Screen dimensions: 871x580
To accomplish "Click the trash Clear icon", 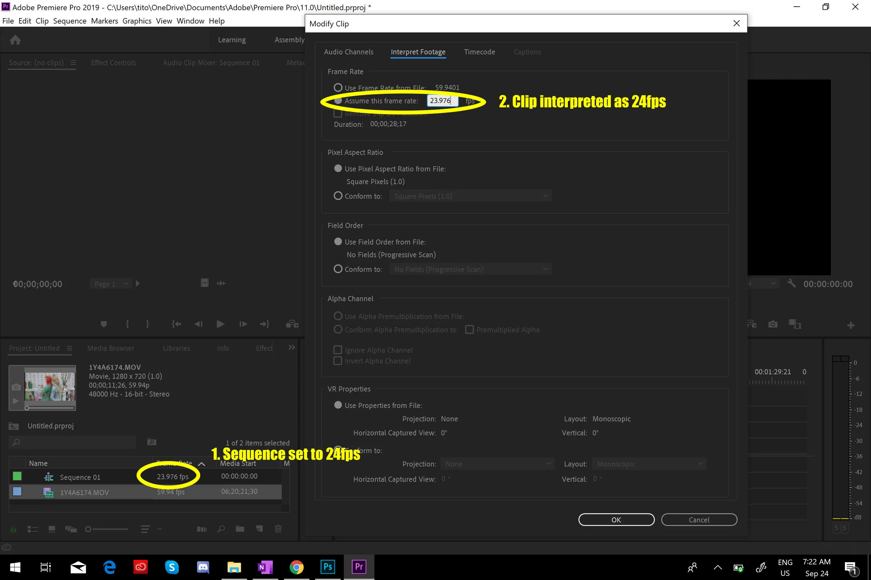I will pyautogui.click(x=278, y=529).
